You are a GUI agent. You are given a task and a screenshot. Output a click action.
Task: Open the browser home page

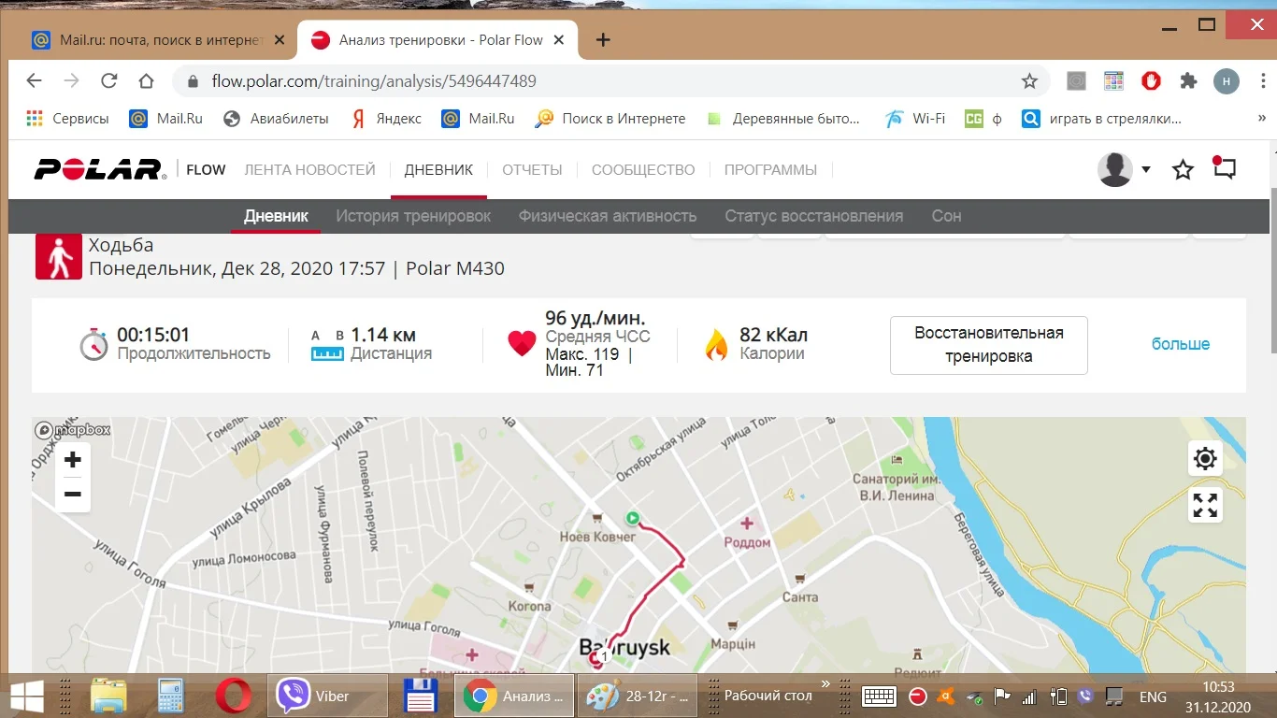[146, 81]
